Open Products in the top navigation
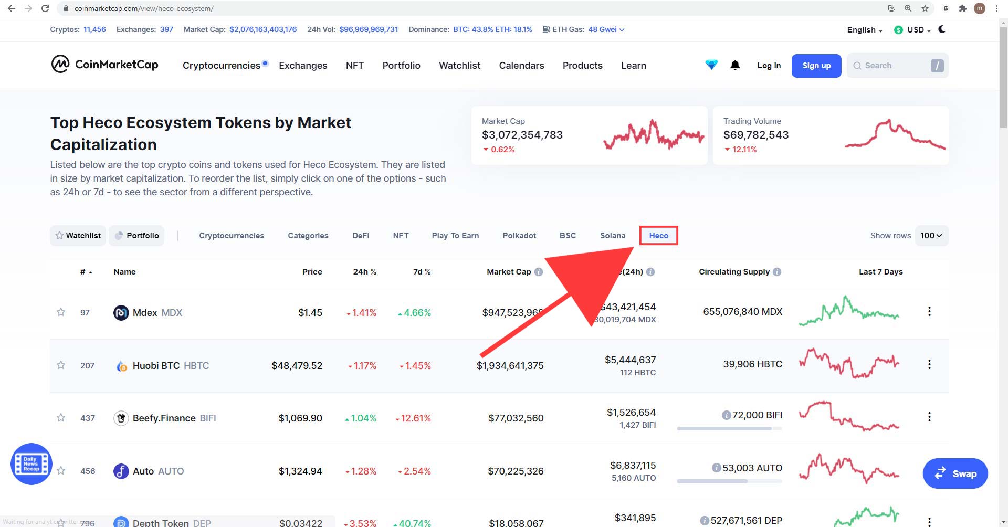Image resolution: width=1008 pixels, height=527 pixels. (x=583, y=65)
